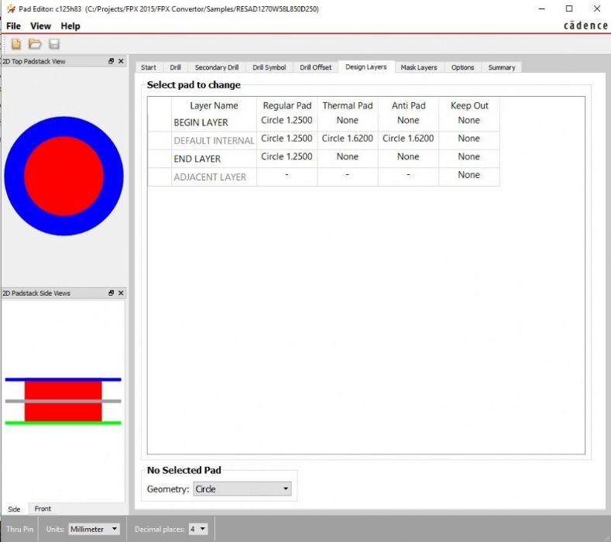Select the Front side view tab
611x542 pixels.
[x=43, y=509]
